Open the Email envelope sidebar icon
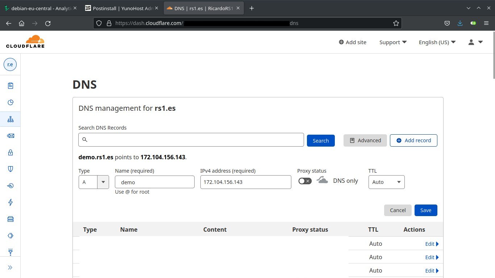 pyautogui.click(x=10, y=136)
